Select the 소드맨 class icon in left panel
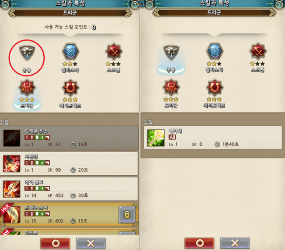 (114, 51)
